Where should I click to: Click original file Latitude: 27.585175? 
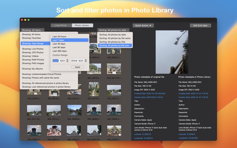click(x=142, y=134)
